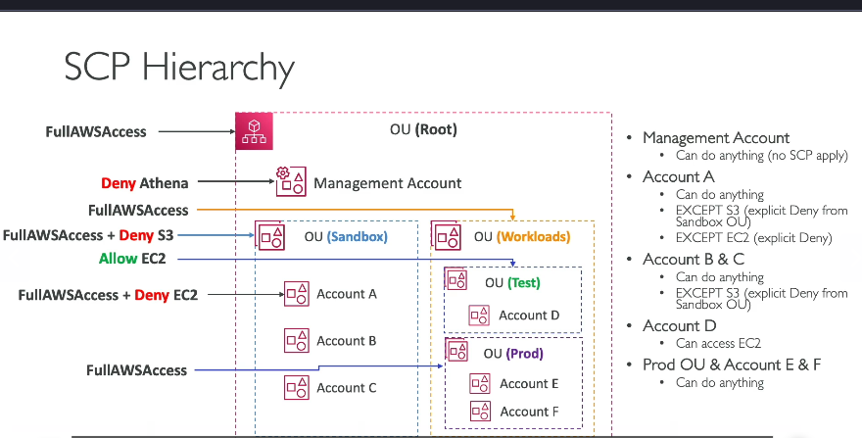862x438 pixels.
Task: Click FullAWSAccess + Deny S3 label
Action: 88,235
